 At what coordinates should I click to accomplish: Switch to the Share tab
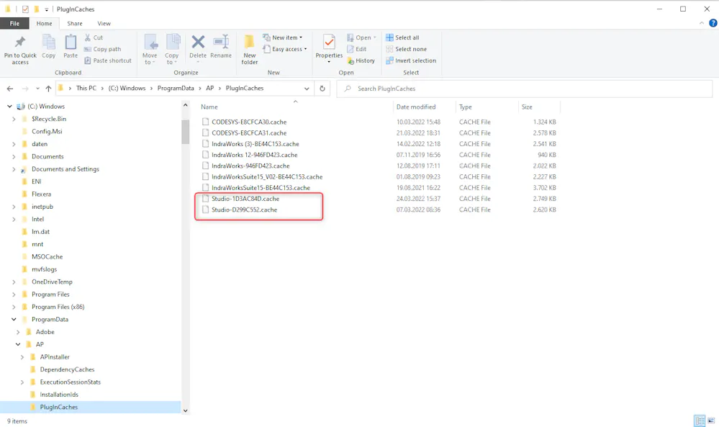pyautogui.click(x=75, y=23)
